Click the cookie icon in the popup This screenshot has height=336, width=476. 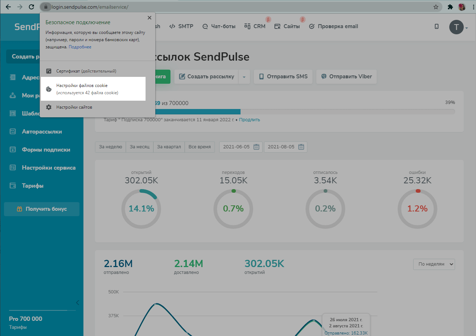pyautogui.click(x=49, y=89)
